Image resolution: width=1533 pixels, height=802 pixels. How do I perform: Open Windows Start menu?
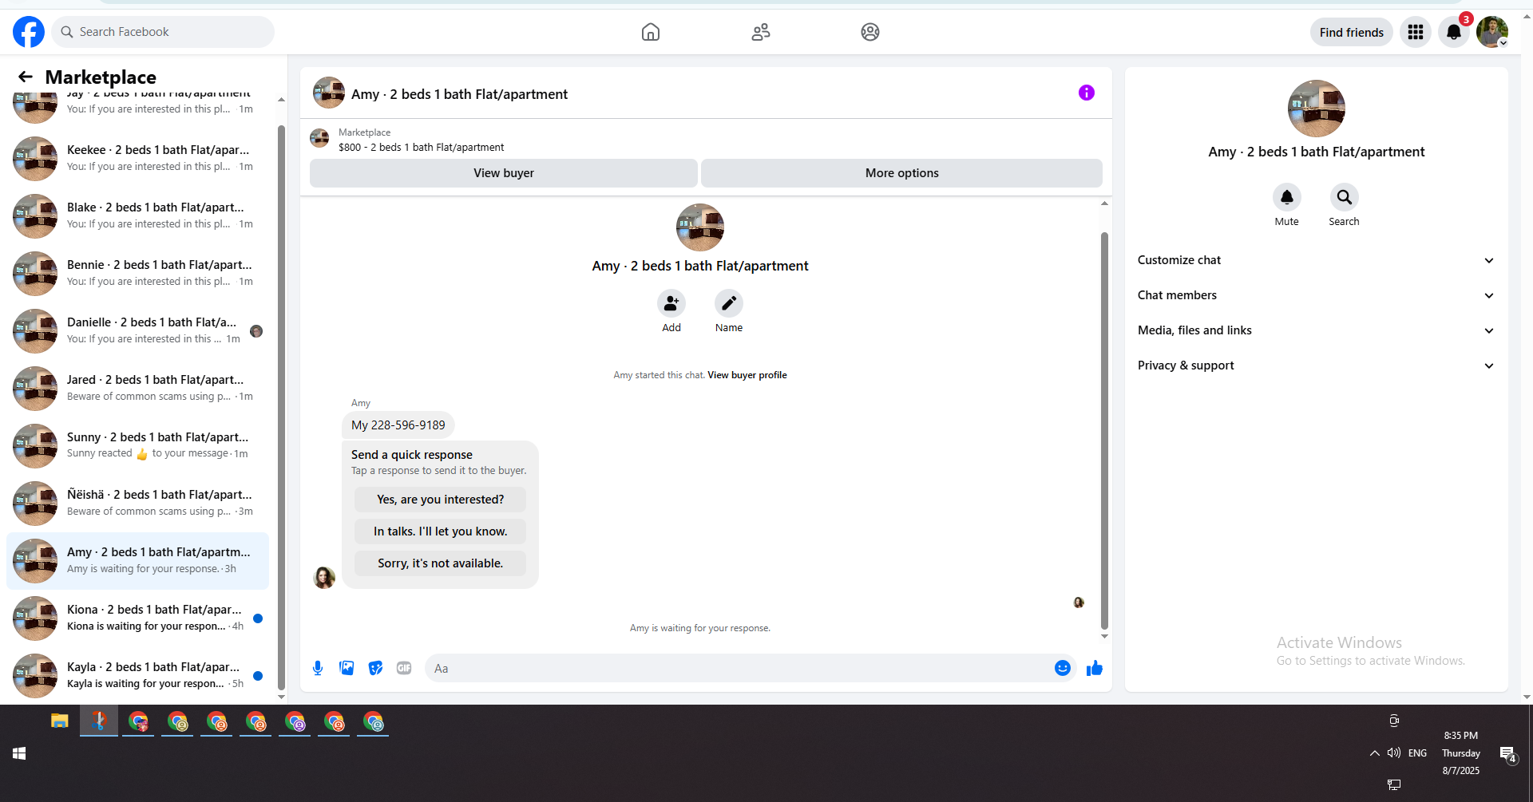[19, 753]
